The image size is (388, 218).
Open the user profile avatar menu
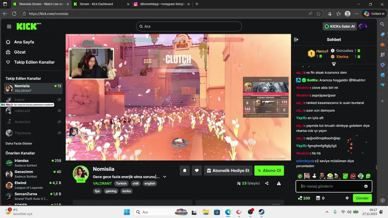click(x=363, y=26)
